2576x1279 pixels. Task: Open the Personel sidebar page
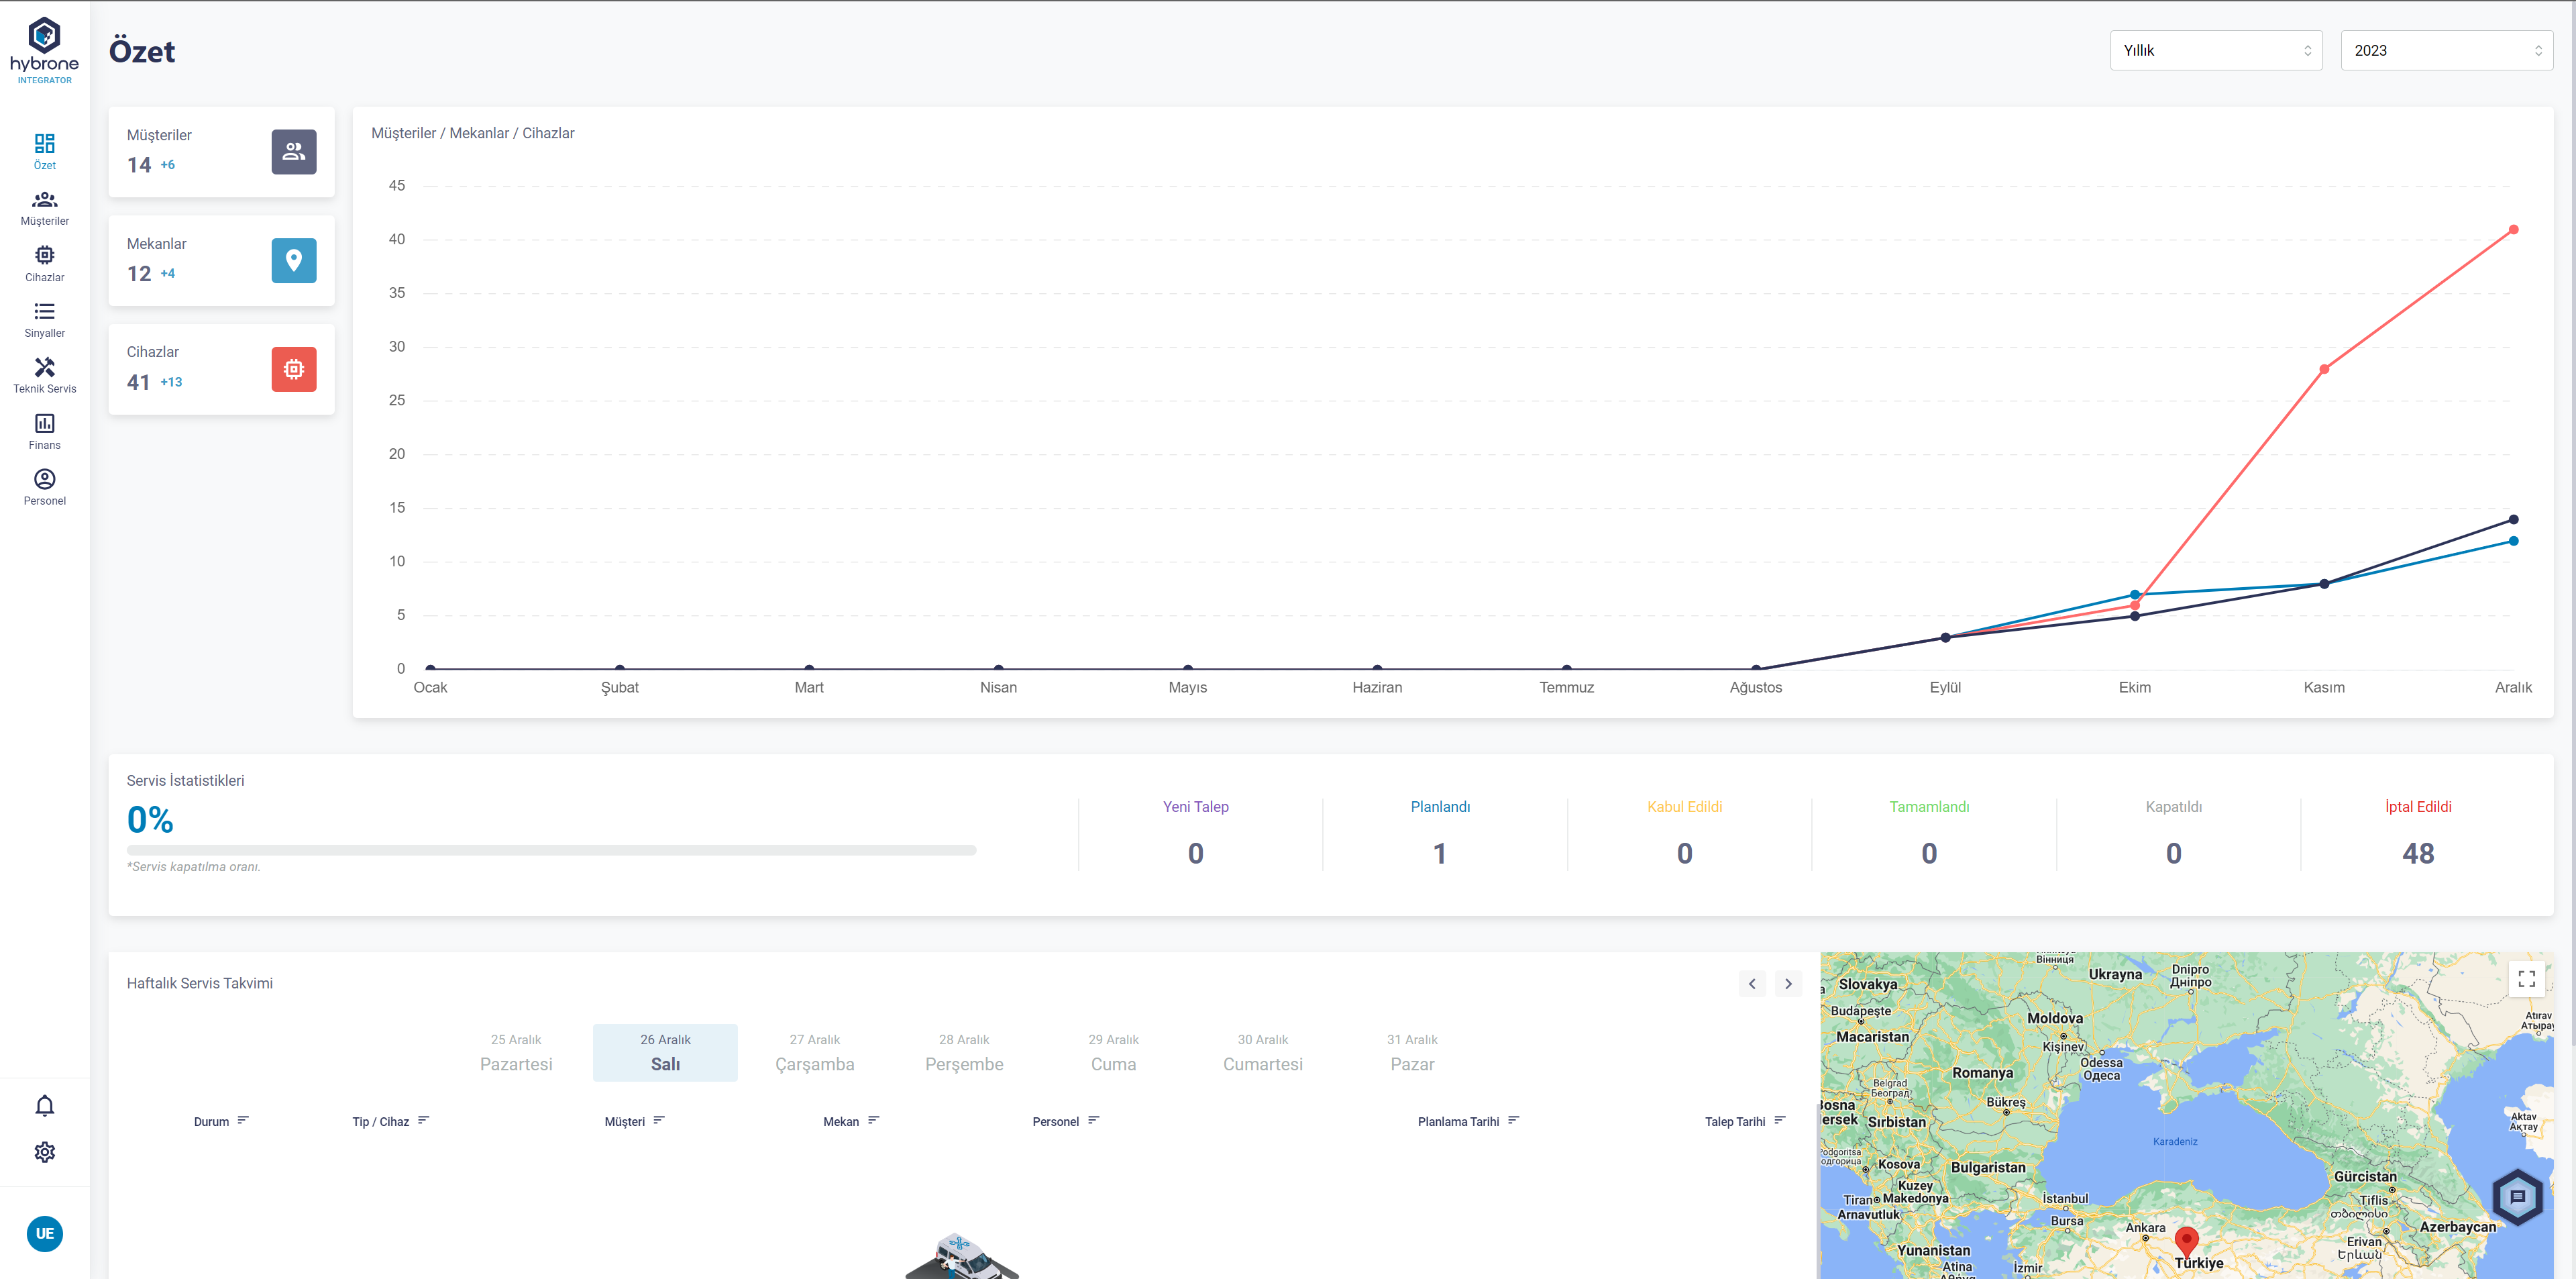pos(44,488)
